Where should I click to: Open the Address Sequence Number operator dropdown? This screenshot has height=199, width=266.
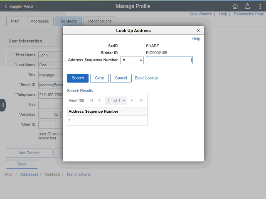tap(132, 60)
